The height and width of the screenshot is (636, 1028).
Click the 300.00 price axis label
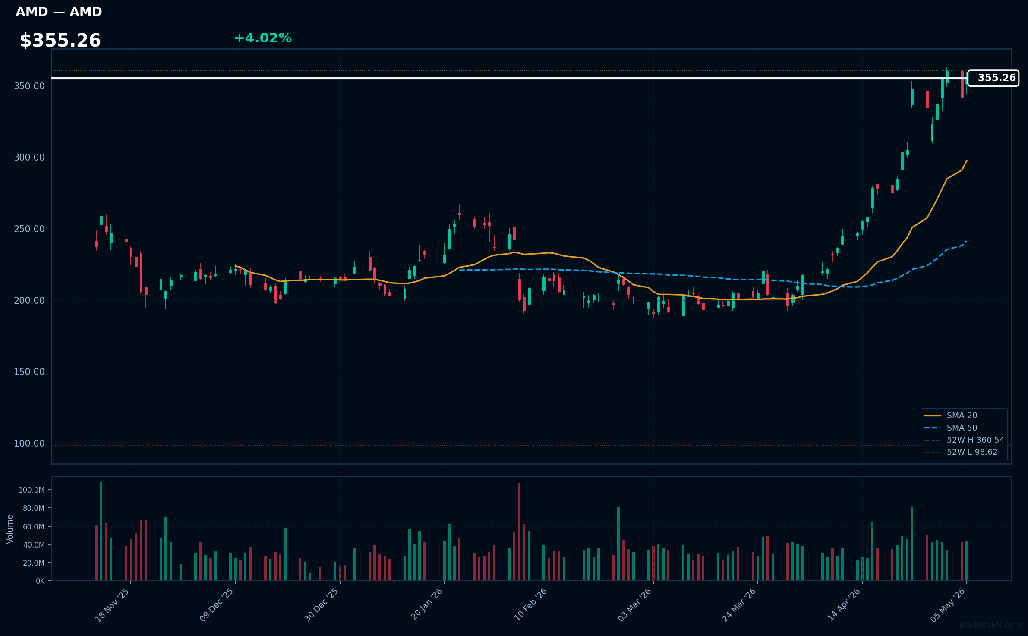tap(29, 157)
